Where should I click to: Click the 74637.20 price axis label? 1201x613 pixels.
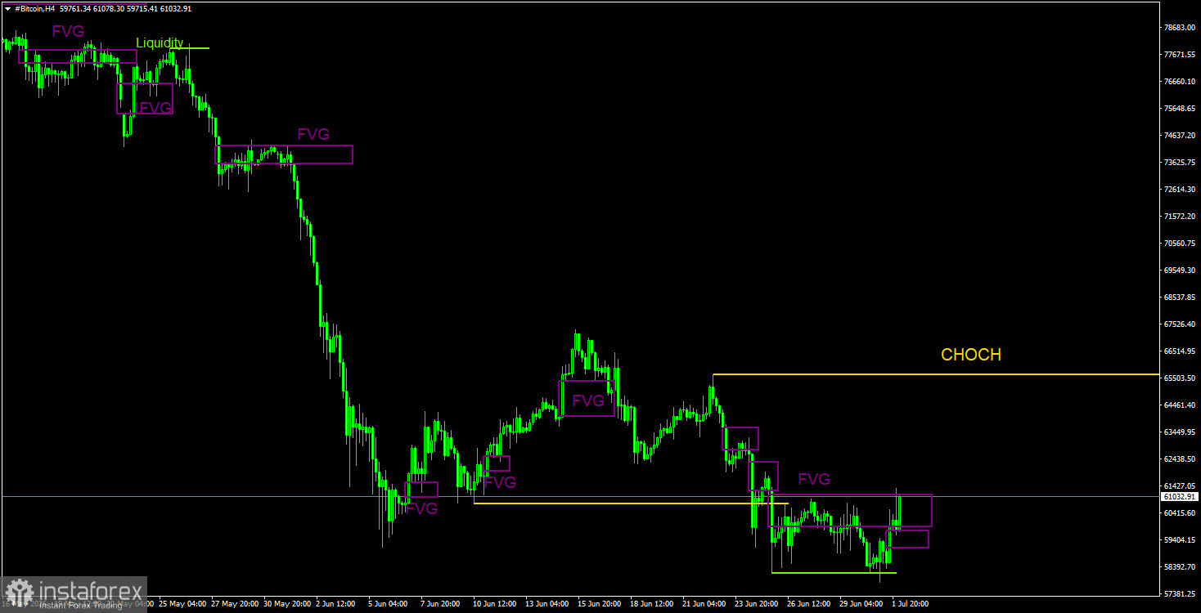[x=1180, y=135]
